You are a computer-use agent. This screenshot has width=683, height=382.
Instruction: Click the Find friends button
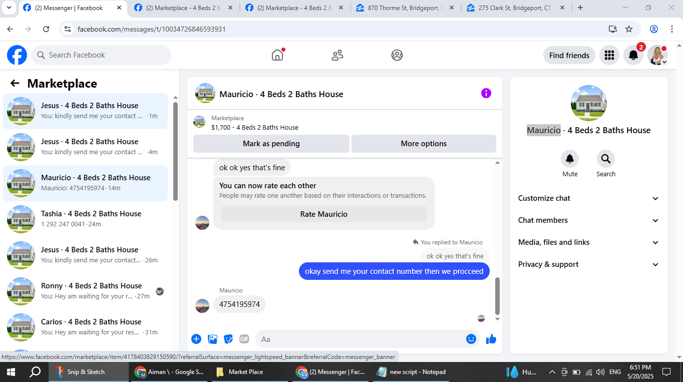(569, 55)
